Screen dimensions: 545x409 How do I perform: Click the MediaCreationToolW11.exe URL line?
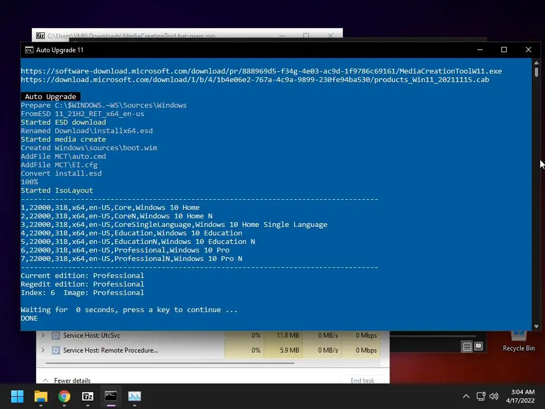[261, 71]
